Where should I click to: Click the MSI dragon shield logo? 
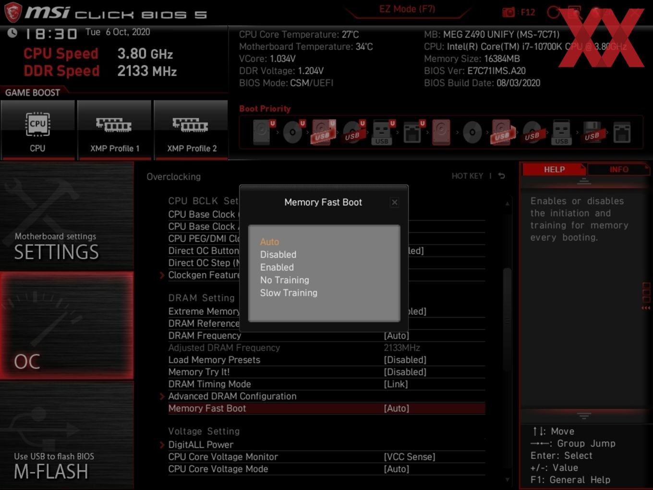click(12, 12)
